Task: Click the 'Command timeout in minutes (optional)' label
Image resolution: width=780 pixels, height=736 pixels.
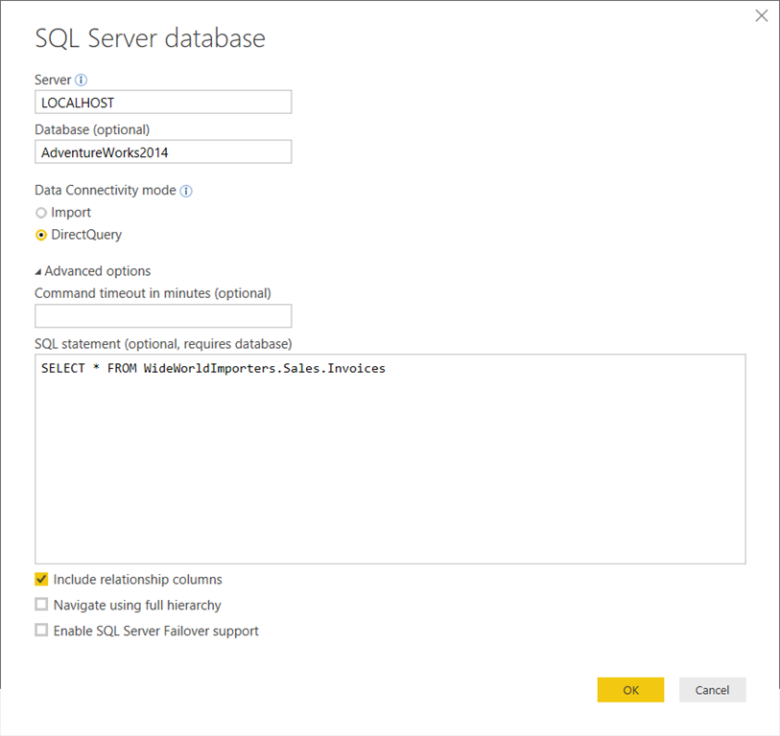Action: point(153,293)
